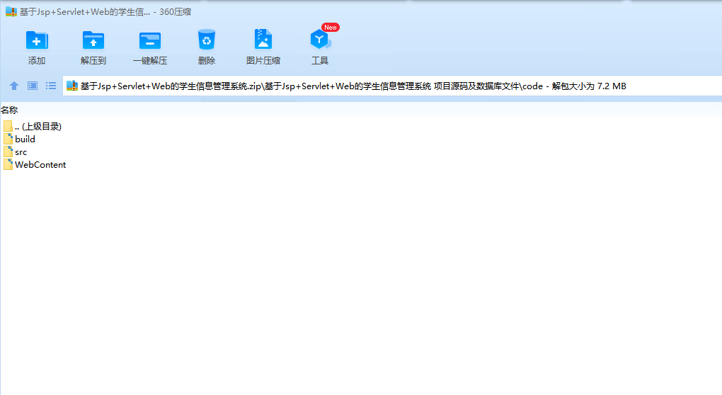The image size is (722, 395).
Task: Click the 360压缩 app icon in the title bar
Action: (x=11, y=11)
